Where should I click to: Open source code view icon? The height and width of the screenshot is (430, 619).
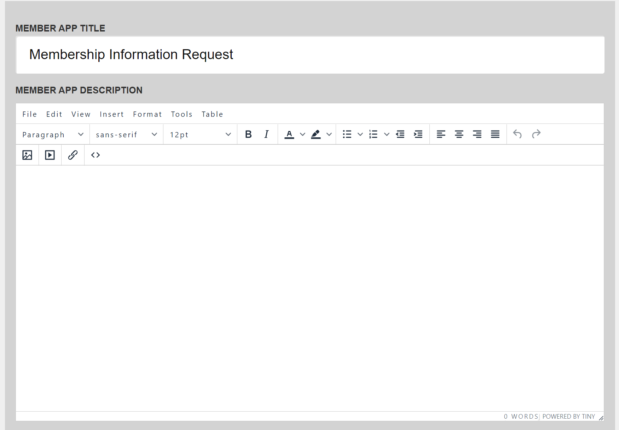click(x=96, y=155)
